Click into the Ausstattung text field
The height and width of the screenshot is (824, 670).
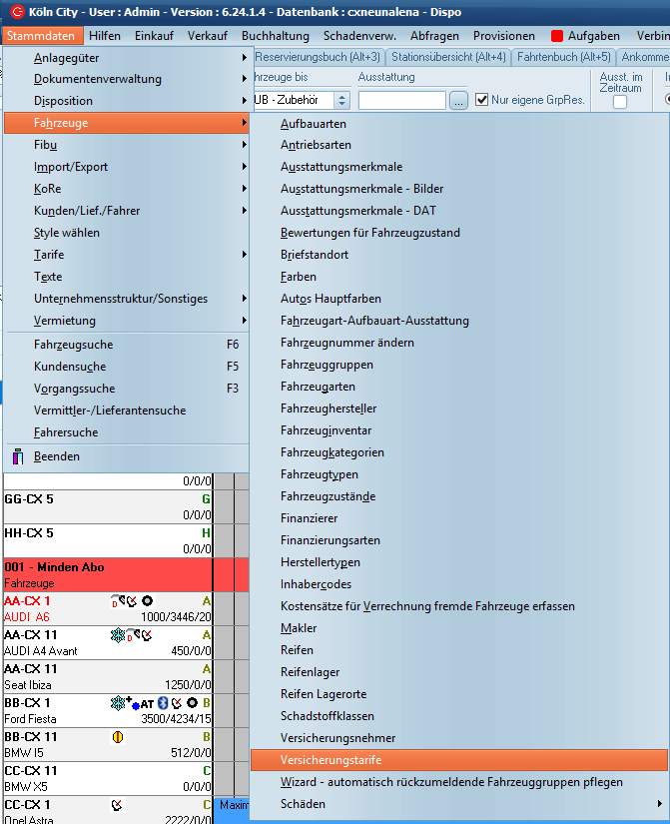401,100
